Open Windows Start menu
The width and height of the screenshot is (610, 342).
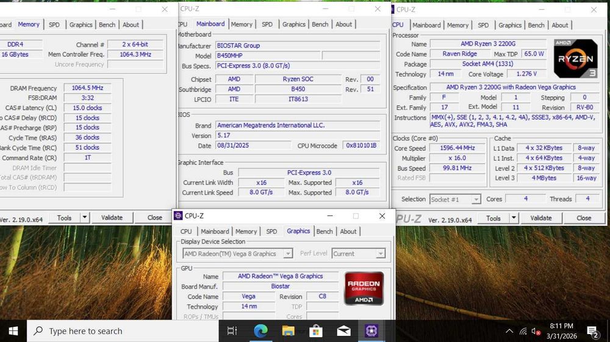click(x=13, y=331)
